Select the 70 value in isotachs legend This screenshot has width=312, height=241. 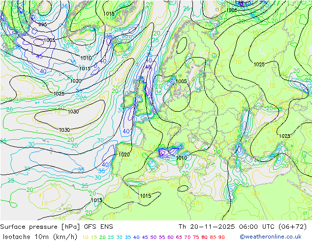pos(187,237)
